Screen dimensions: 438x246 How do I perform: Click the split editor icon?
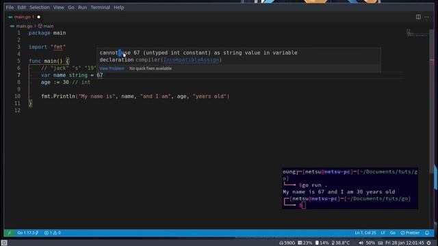418,17
